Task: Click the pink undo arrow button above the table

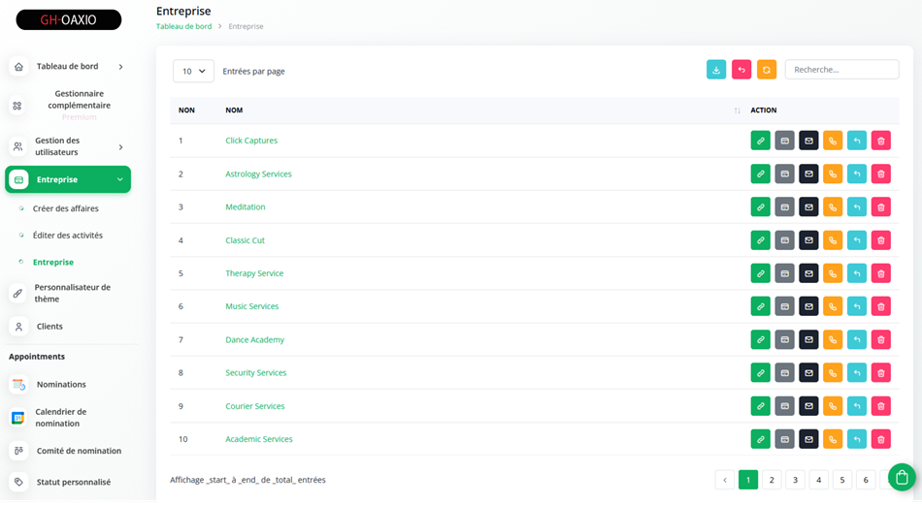Action: (x=741, y=69)
